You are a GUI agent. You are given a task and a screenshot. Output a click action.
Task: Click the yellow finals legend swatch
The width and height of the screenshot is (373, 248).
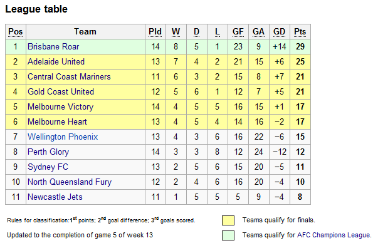(x=228, y=220)
